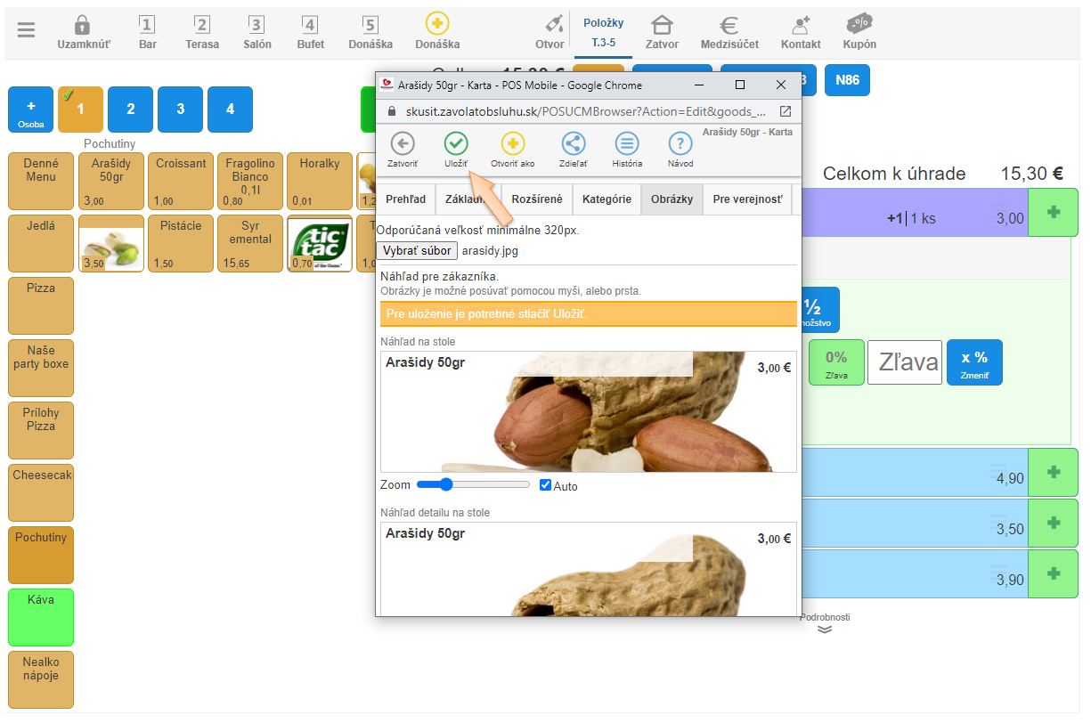Open the Kupón coupon icon
The image size is (1091, 723).
(x=859, y=25)
